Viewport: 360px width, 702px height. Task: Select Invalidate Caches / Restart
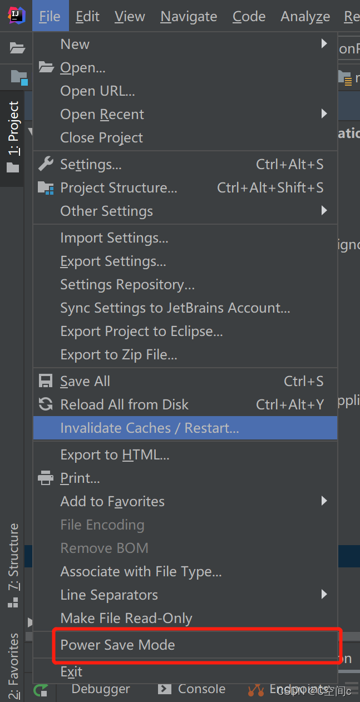click(185, 428)
